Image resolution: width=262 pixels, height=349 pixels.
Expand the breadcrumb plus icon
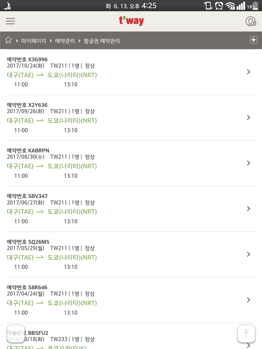[x=253, y=40]
